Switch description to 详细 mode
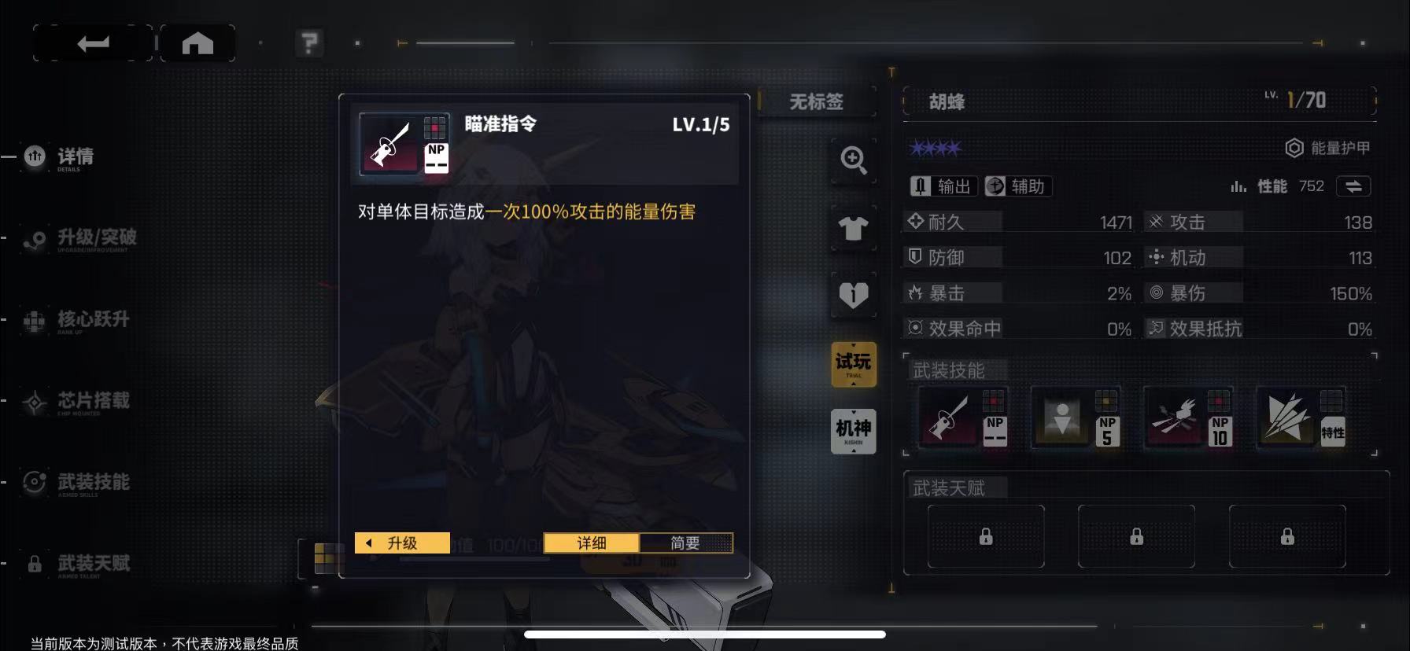The image size is (1410, 651). pyautogui.click(x=592, y=542)
